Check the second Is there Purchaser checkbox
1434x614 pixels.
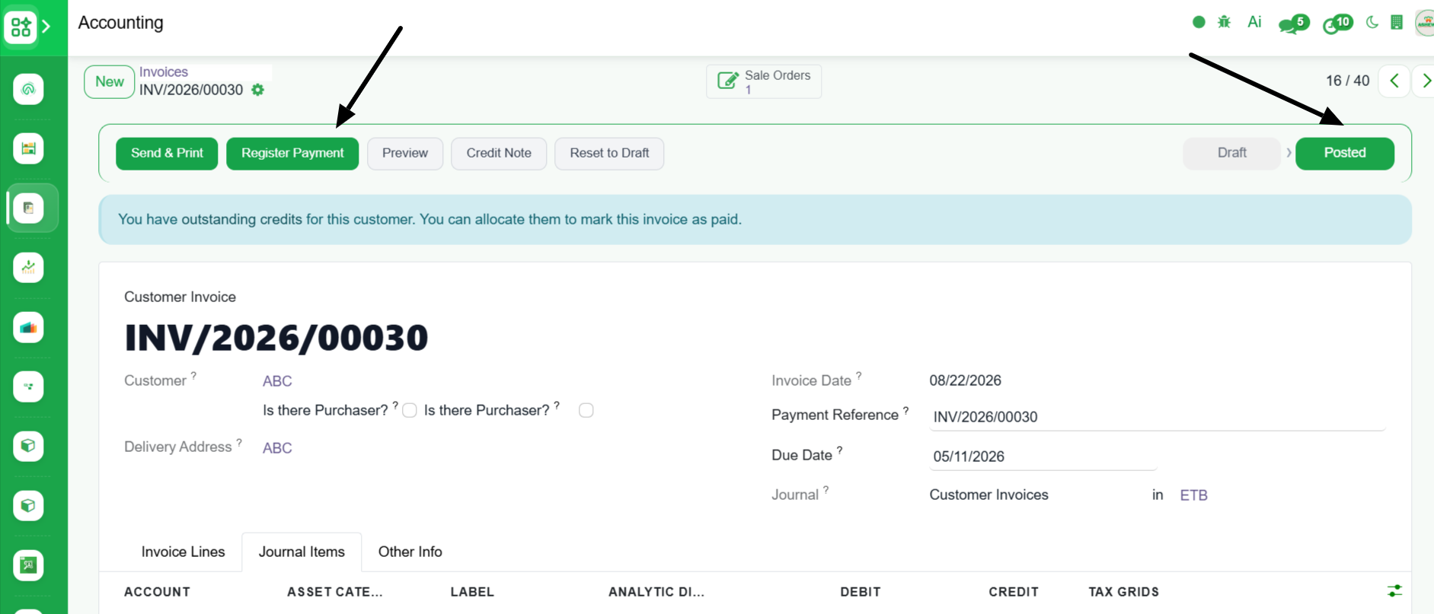(x=586, y=411)
